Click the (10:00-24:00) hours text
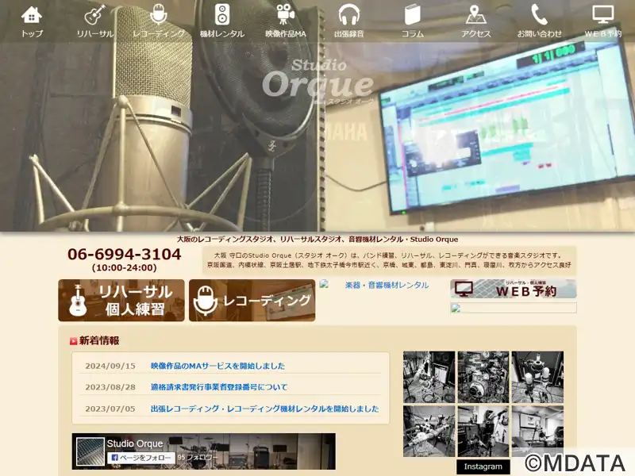 click(x=125, y=268)
